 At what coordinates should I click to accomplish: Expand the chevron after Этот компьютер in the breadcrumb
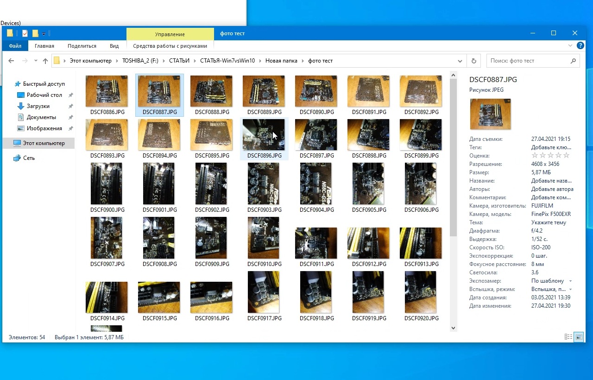point(117,61)
